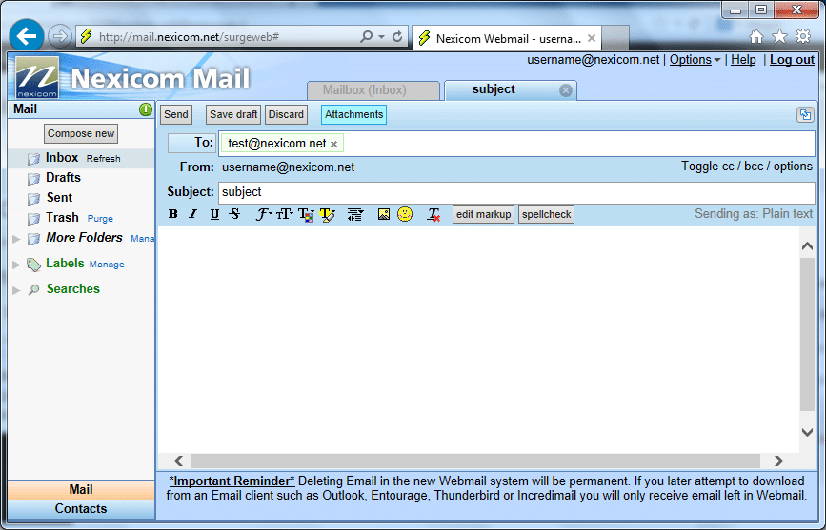
Task: Click the Nexicom logo
Action: pyautogui.click(x=37, y=77)
